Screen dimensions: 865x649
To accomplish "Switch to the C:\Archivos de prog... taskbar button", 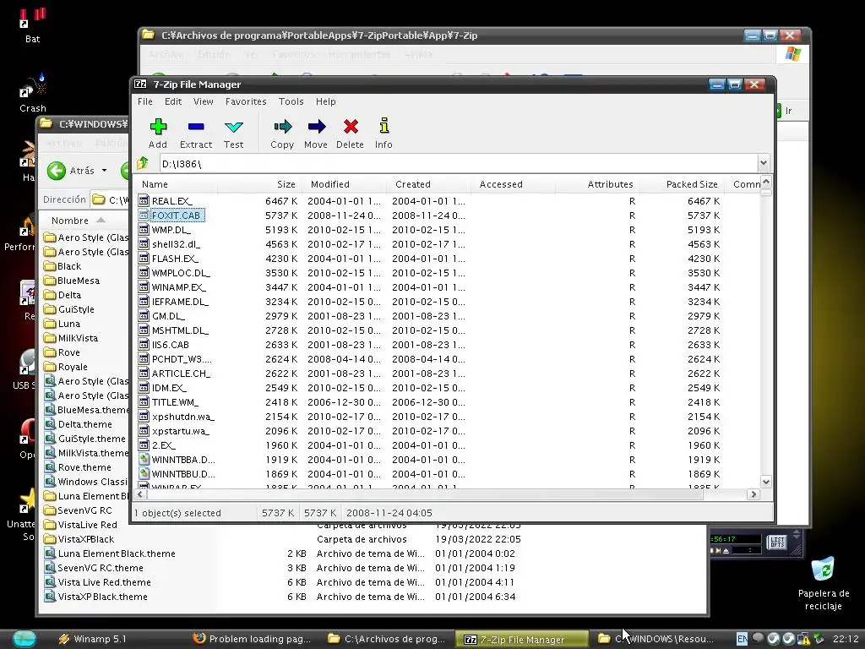I will [386, 639].
